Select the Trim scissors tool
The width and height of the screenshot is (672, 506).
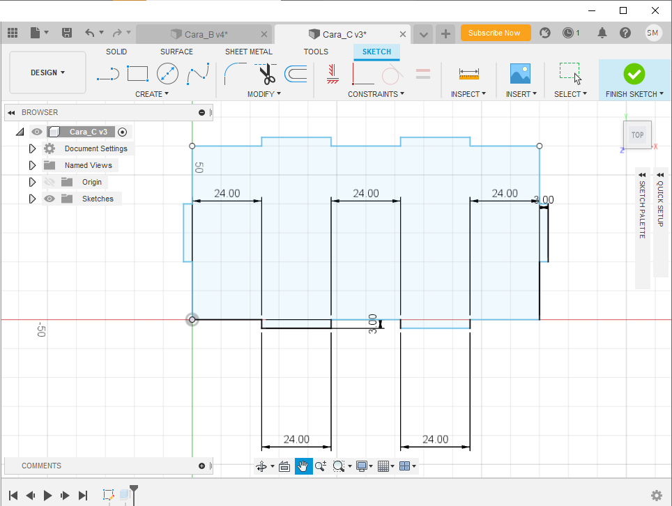(266, 74)
